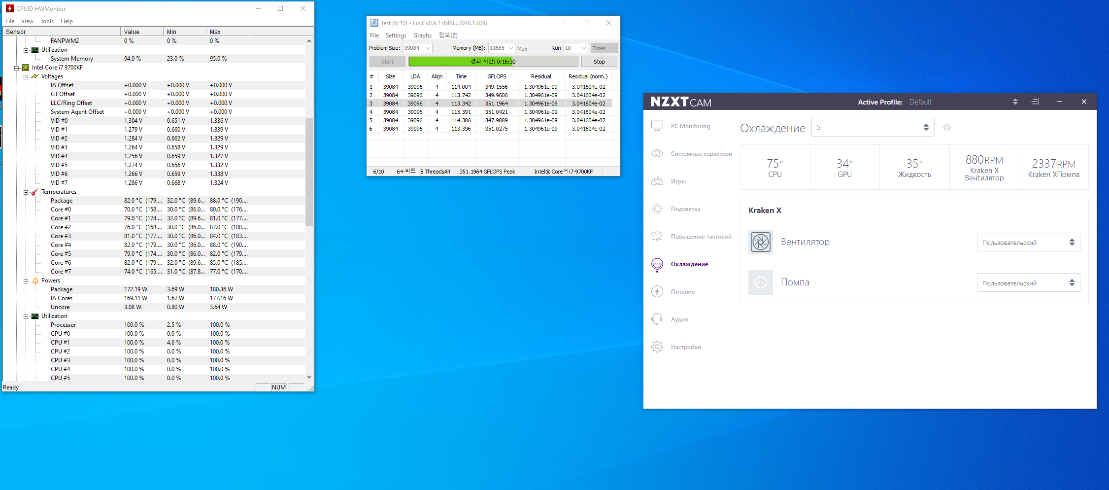The image size is (1109, 490).
Task: Click the 2337RPM Kraken X Помпа tile
Action: [x=1054, y=167]
